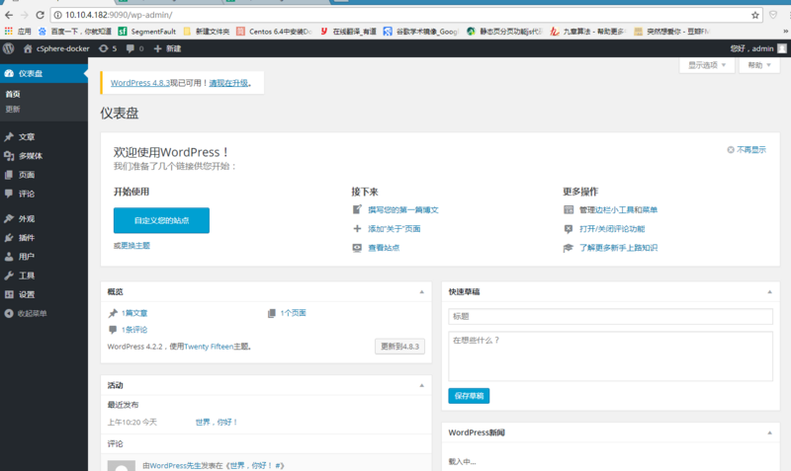
Task: Open the 百度一下 bookmark
Action: pyautogui.click(x=75, y=32)
